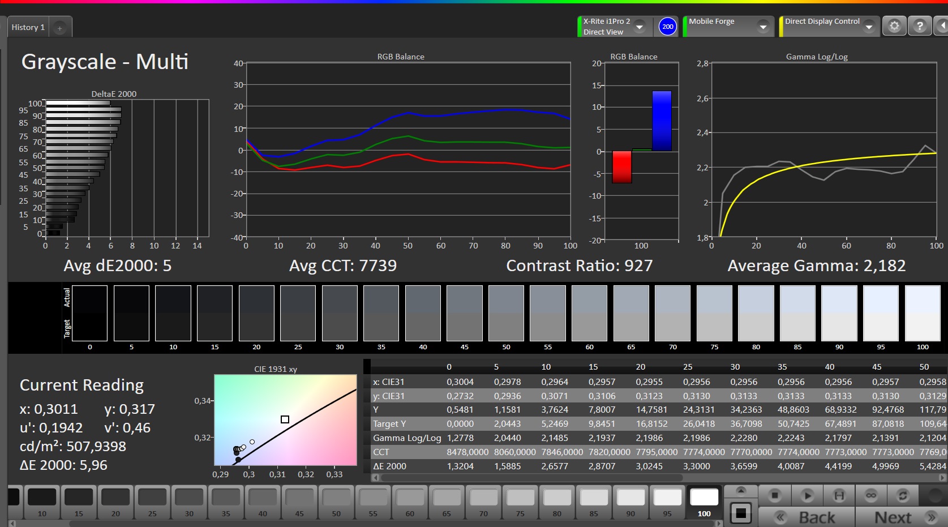The image size is (948, 527).
Task: Open the settings gear button
Action: coord(894,26)
